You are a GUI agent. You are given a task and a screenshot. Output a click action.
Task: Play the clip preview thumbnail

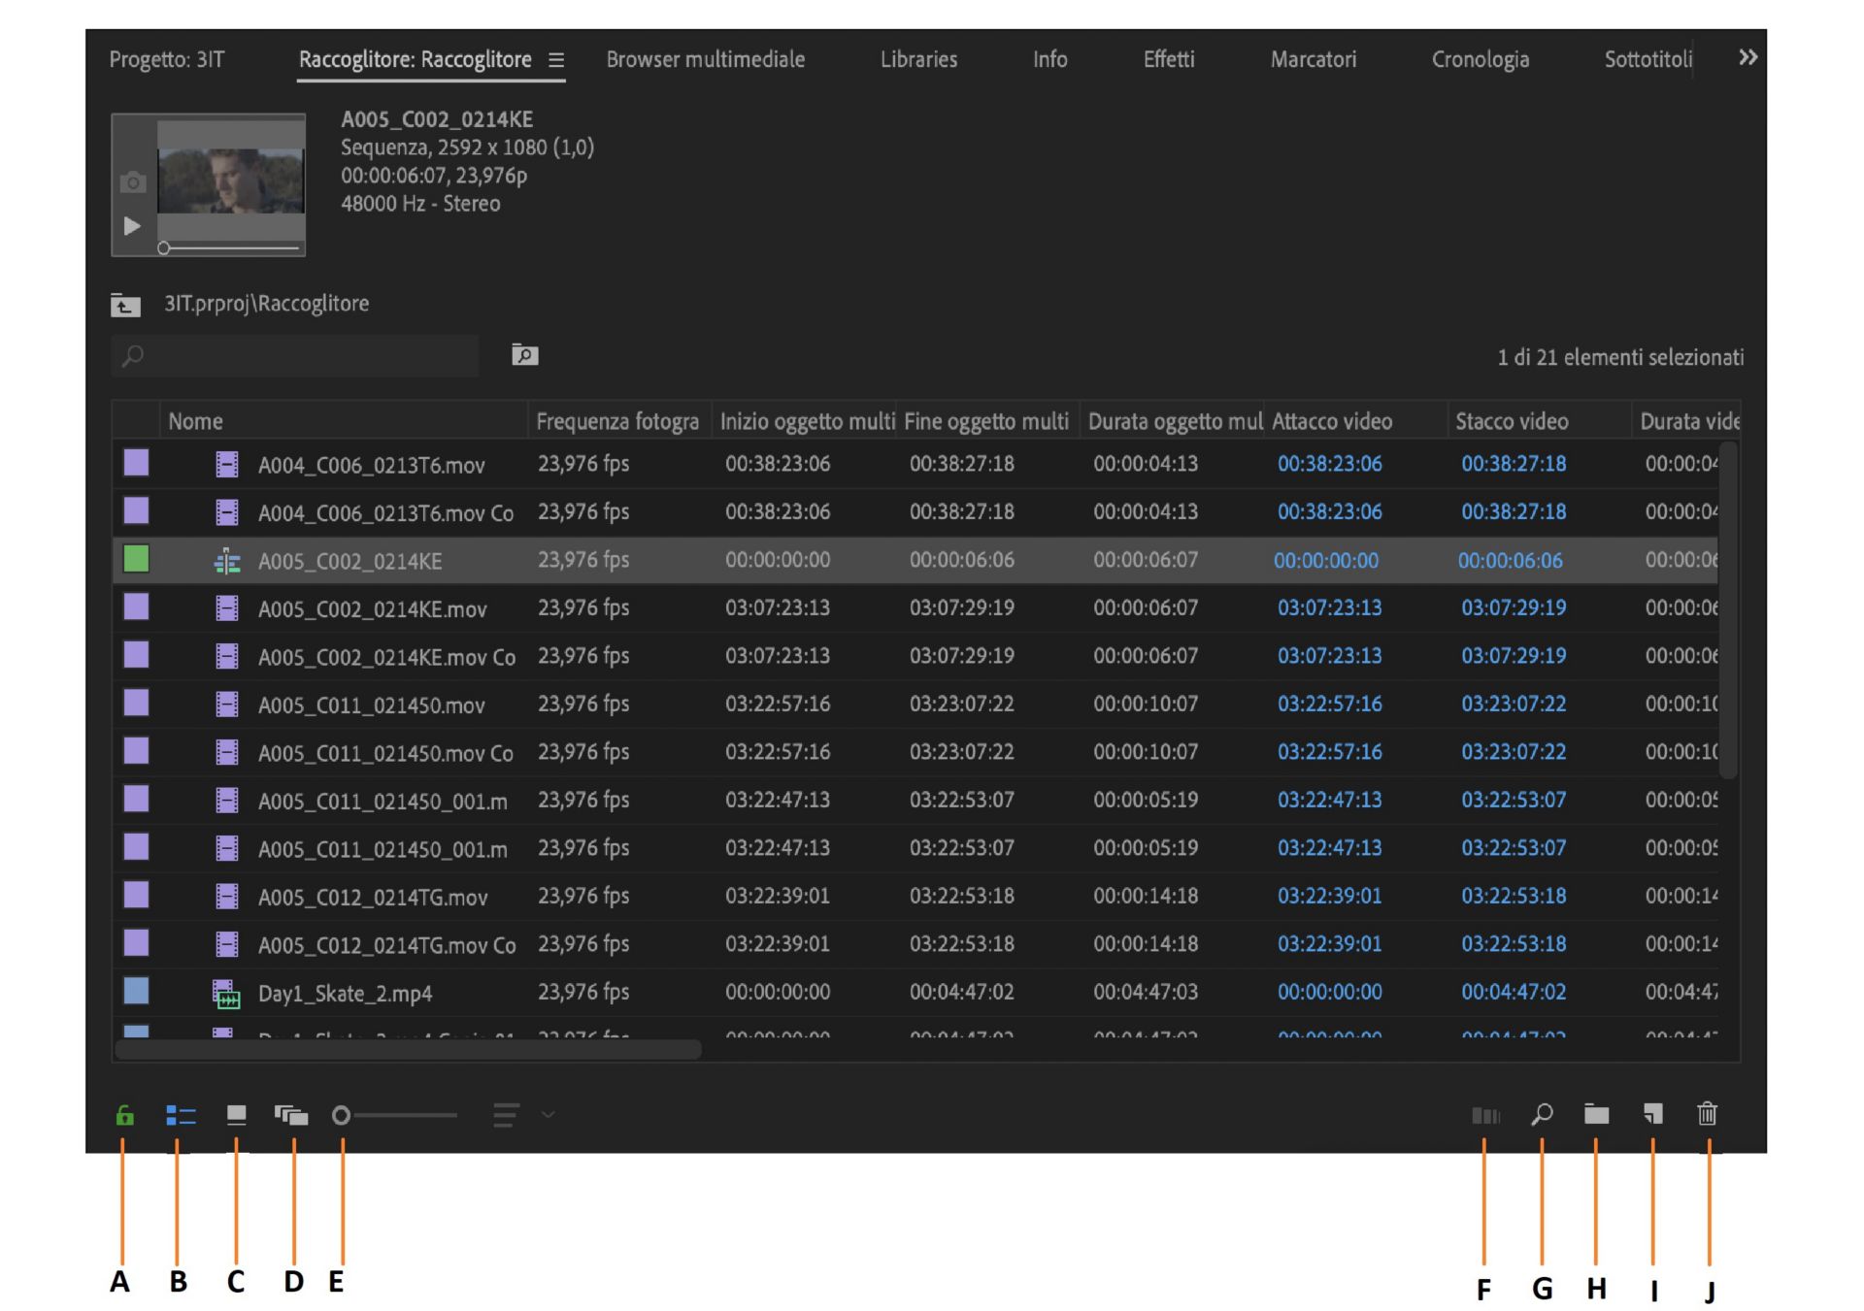(x=132, y=226)
